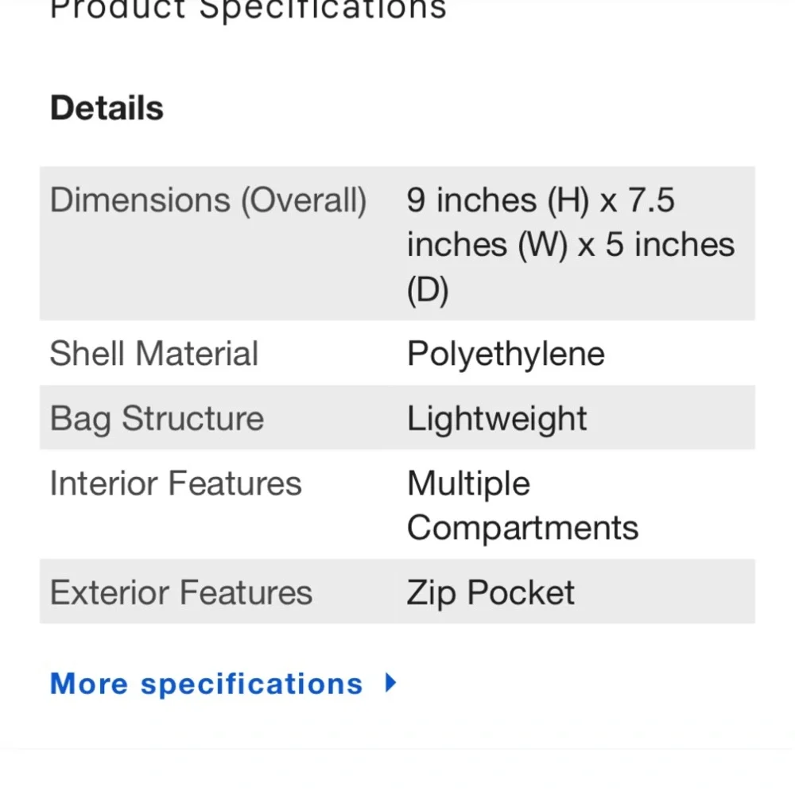This screenshot has height=795, width=795.
Task: Click the Product Specifications title
Action: pos(248,10)
